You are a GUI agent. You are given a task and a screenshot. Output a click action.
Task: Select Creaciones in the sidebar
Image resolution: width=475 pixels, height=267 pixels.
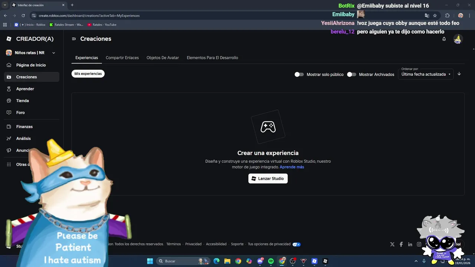(32, 77)
